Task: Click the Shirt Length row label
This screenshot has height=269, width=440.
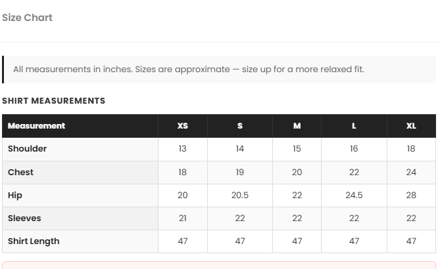Action: point(34,241)
